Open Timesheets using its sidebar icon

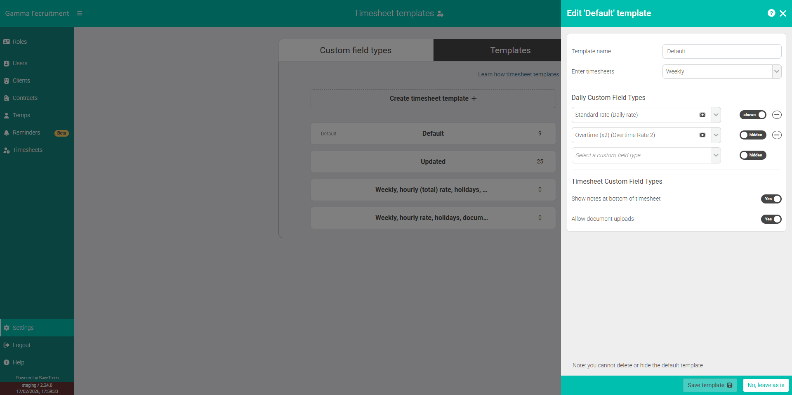point(6,150)
